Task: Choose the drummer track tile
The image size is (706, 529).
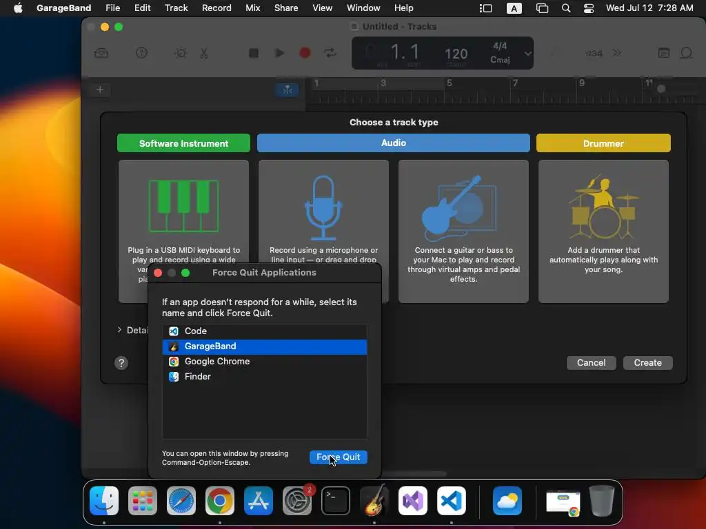Action: pyautogui.click(x=603, y=231)
